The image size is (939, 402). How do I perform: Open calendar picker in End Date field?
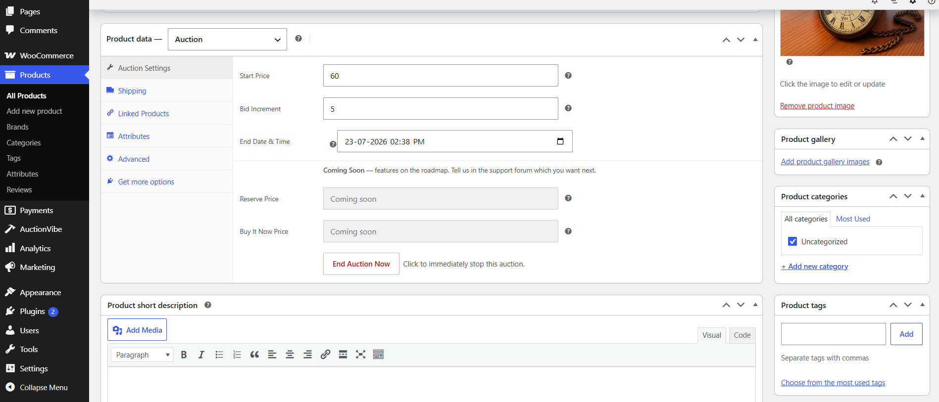point(560,141)
